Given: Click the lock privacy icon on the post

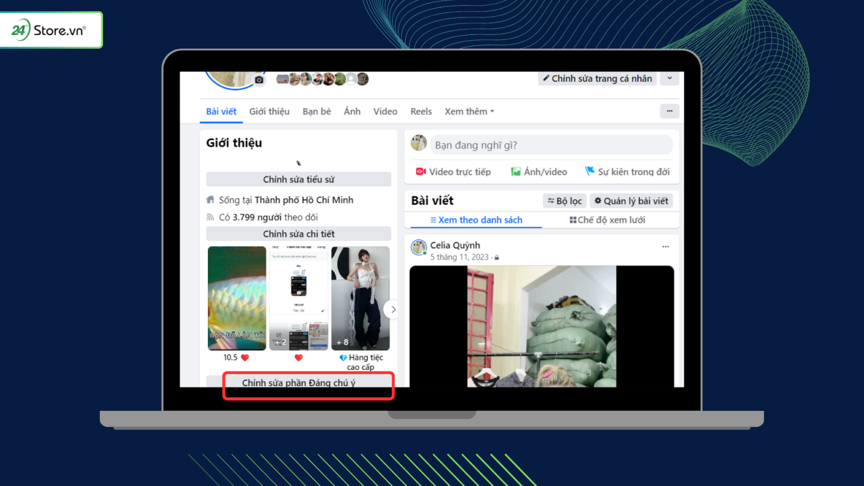Looking at the screenshot, I should 497,258.
